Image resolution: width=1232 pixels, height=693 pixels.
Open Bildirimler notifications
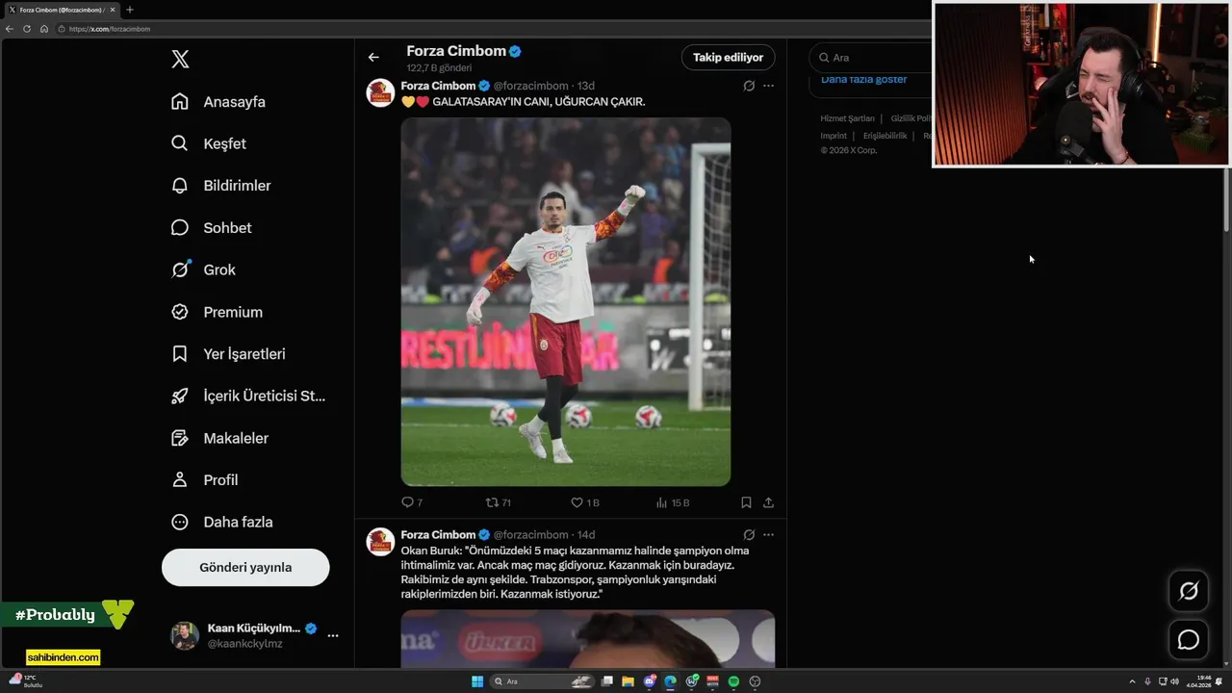(x=221, y=186)
